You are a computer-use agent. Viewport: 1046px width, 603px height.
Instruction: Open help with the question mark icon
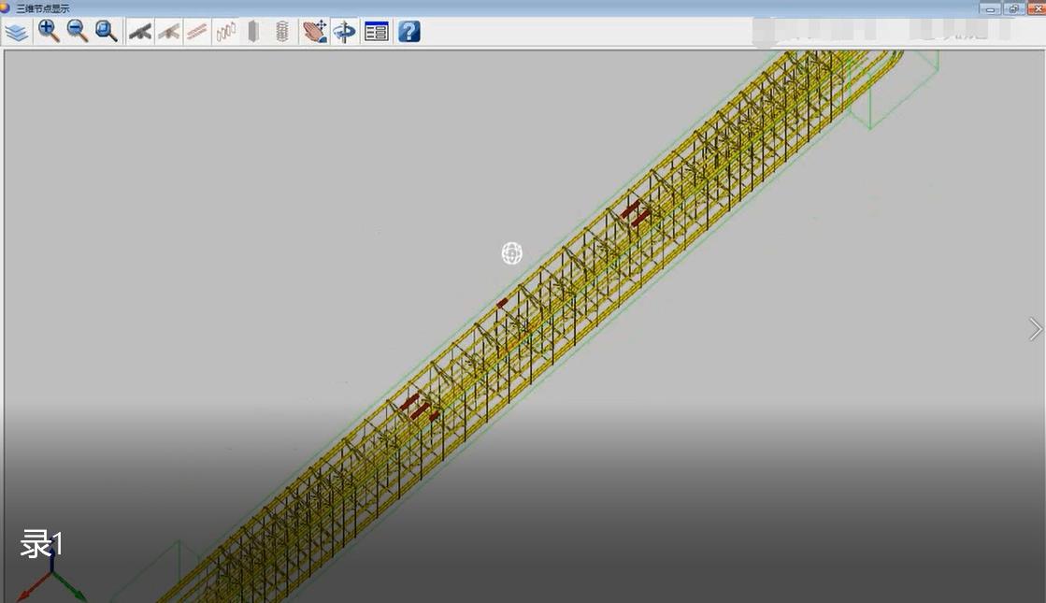408,32
